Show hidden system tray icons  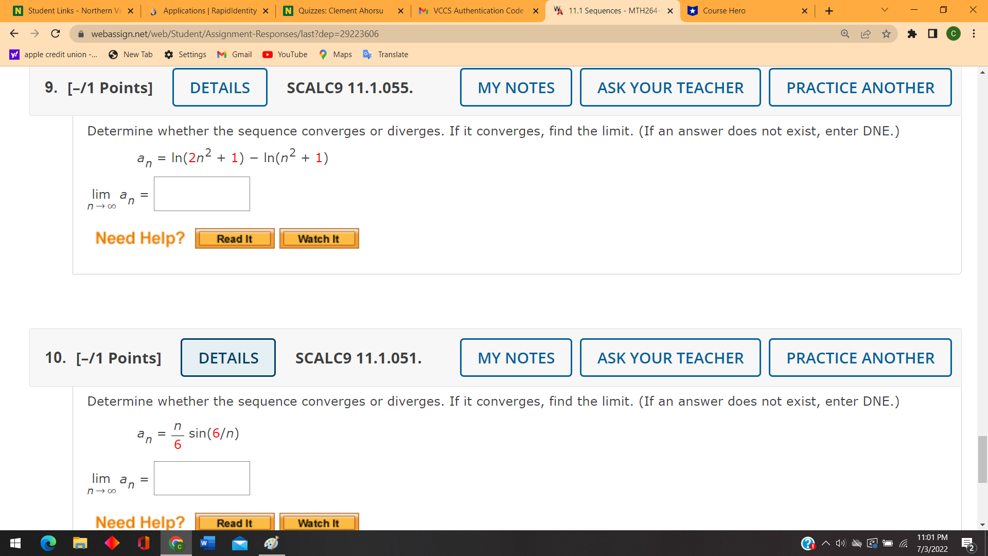[825, 543]
